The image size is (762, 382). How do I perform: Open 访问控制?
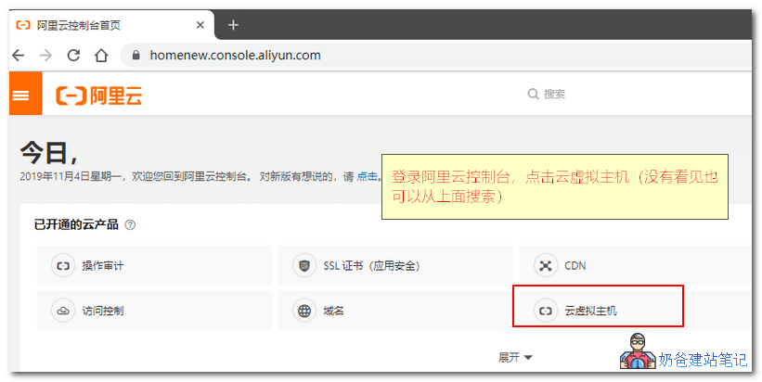[154, 311]
